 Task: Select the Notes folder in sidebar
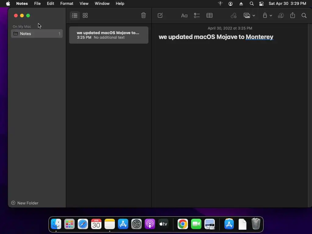coord(37,34)
